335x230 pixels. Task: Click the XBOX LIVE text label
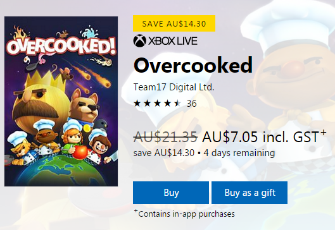[173, 40]
